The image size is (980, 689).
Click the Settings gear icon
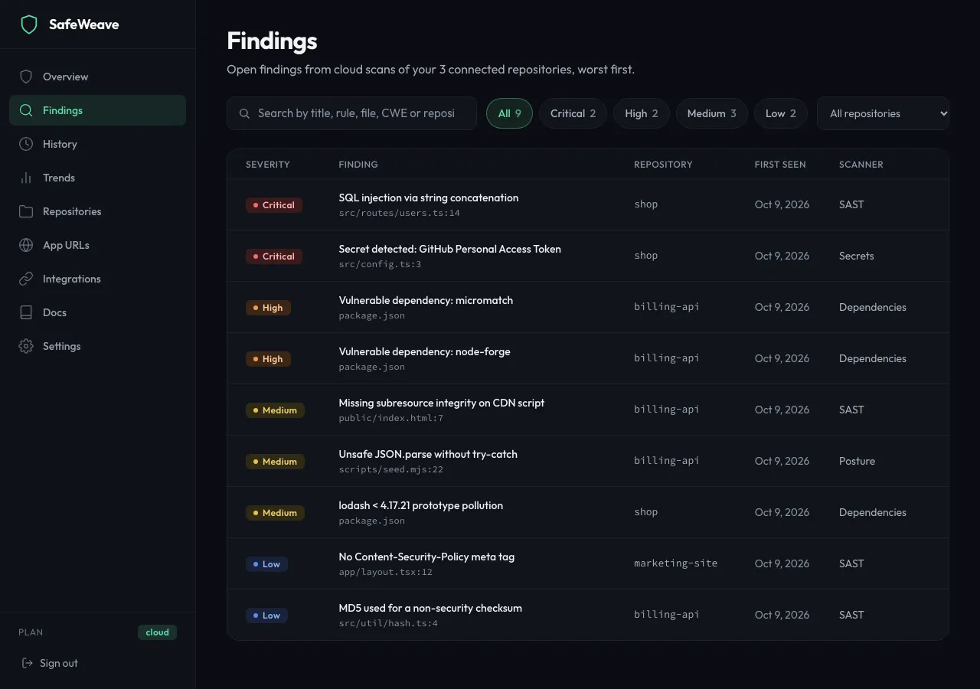pos(26,346)
